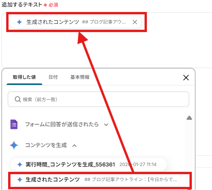Click the up chevron beside コンテンツを生成
The image size is (212, 190).
point(74,146)
